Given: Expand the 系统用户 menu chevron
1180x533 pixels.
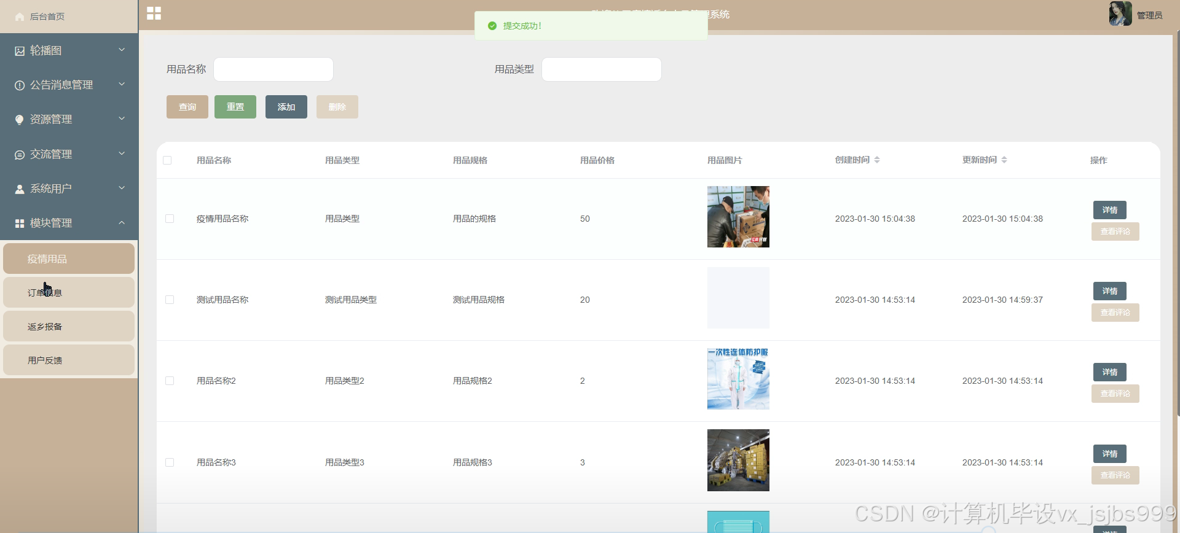Looking at the screenshot, I should [x=122, y=188].
